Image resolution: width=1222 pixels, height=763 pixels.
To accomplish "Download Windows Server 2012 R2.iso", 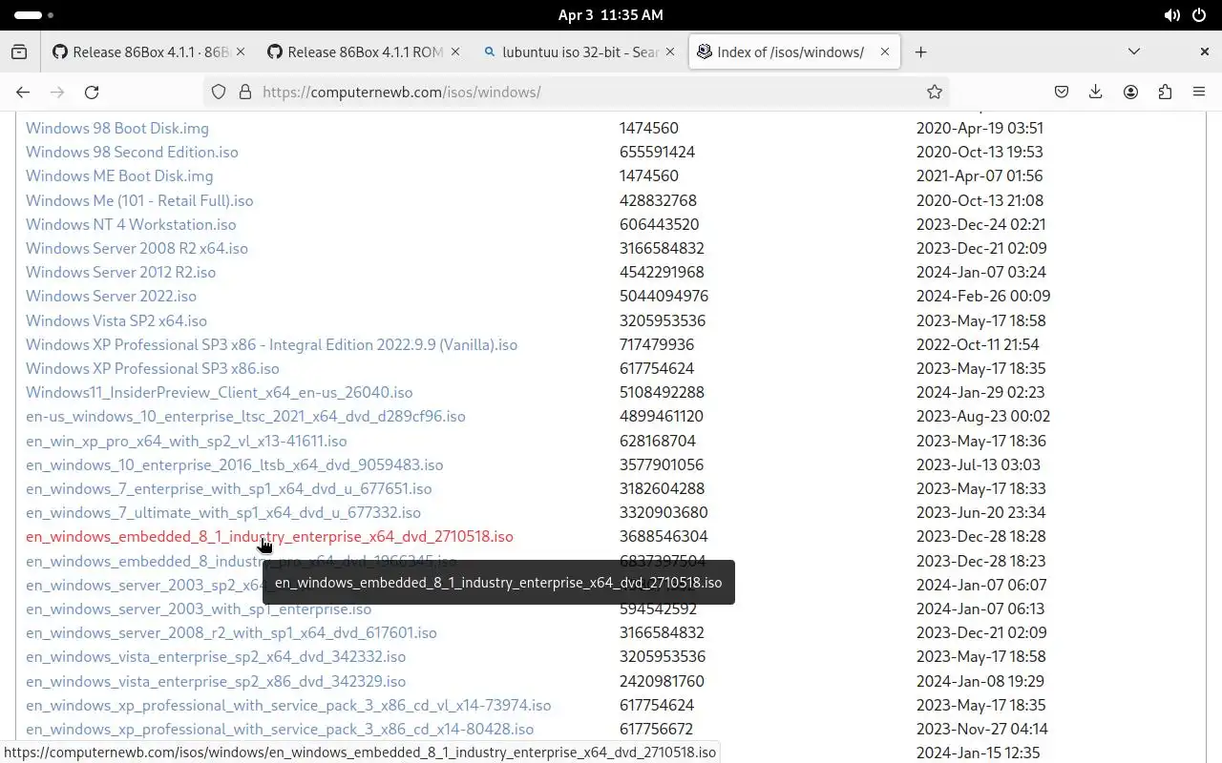I will point(120,272).
